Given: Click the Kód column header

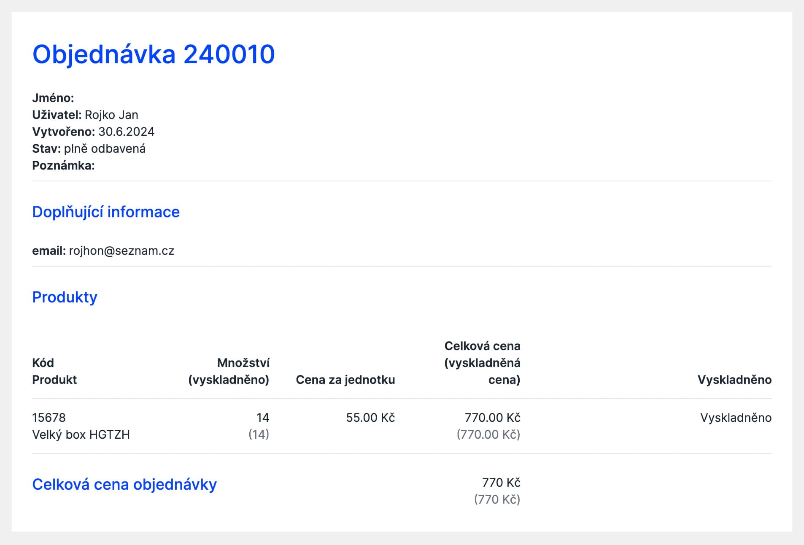Looking at the screenshot, I should pyautogui.click(x=43, y=363).
